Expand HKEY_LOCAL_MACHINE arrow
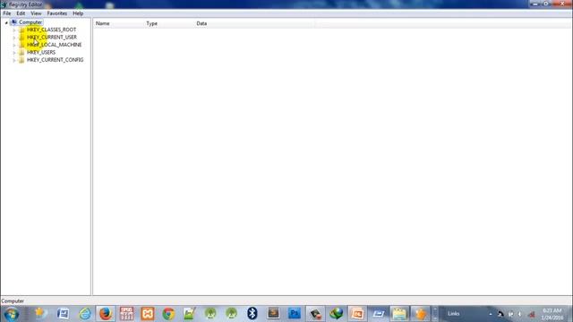The image size is (573, 322). [14, 46]
